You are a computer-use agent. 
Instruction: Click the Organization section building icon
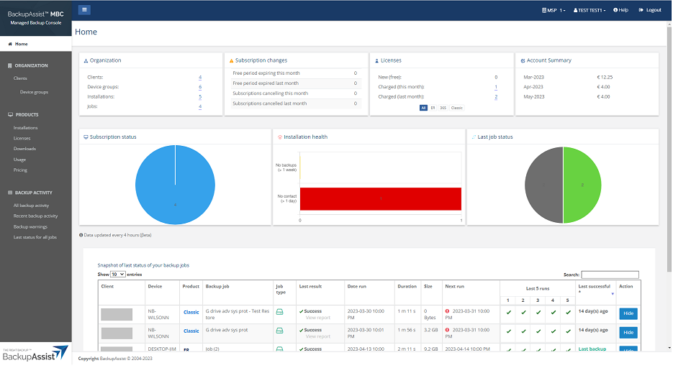pos(10,65)
